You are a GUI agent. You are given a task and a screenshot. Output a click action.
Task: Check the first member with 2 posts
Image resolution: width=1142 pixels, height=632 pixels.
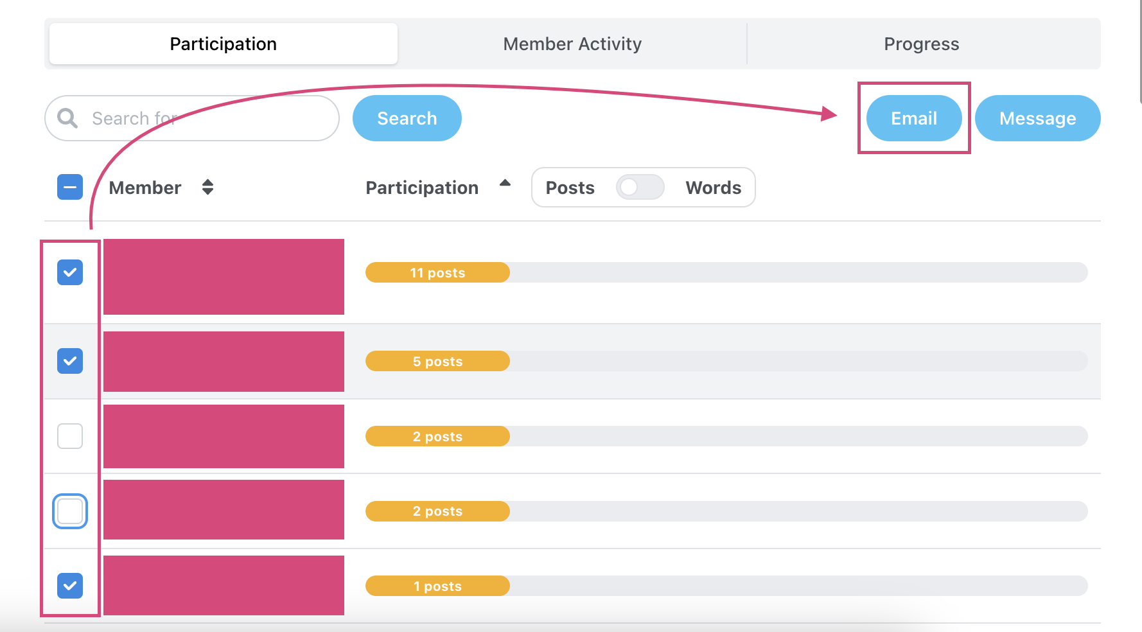(x=70, y=436)
